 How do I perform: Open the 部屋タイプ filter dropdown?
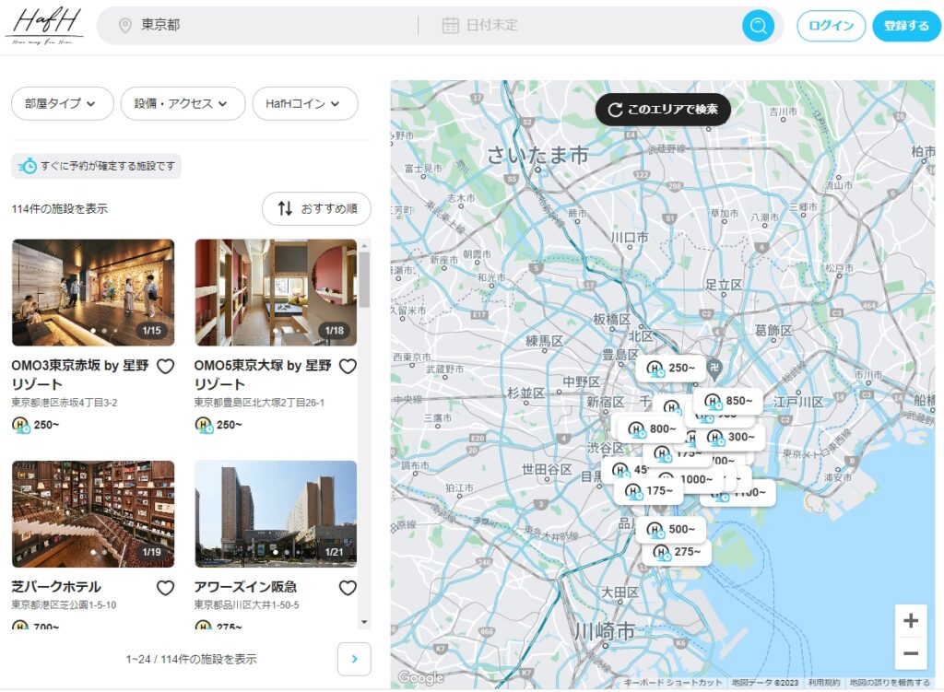click(x=63, y=103)
